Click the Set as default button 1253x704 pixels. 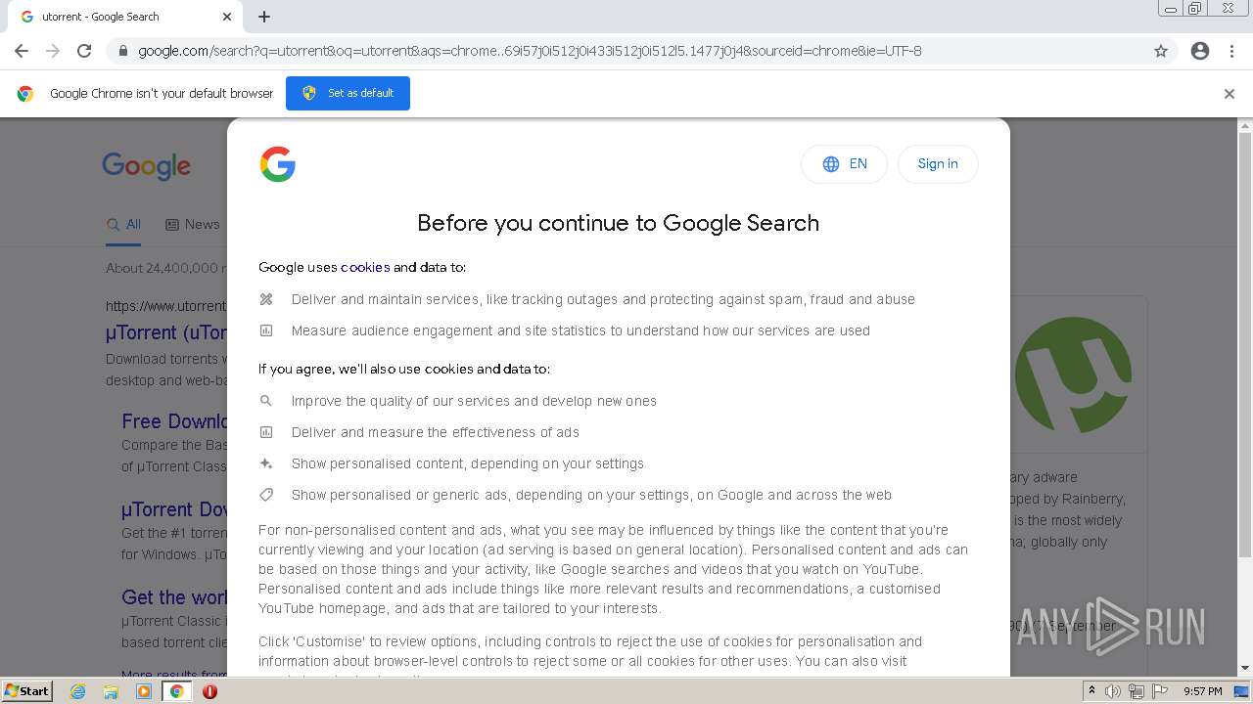(348, 93)
